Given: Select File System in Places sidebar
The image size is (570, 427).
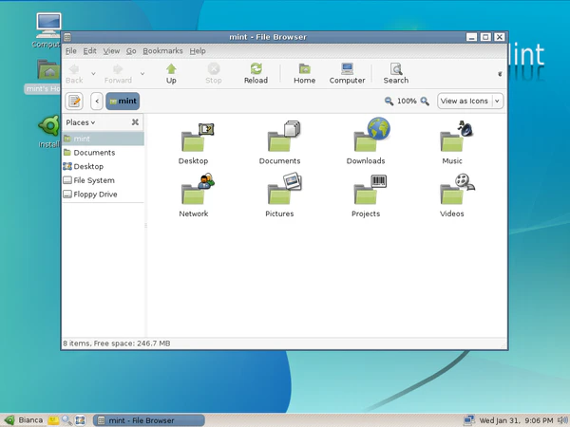Looking at the screenshot, I should click(x=93, y=180).
